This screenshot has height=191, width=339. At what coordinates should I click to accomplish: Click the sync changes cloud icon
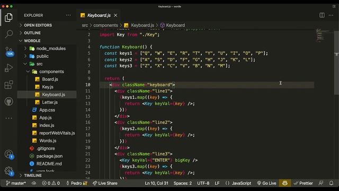[34, 183]
